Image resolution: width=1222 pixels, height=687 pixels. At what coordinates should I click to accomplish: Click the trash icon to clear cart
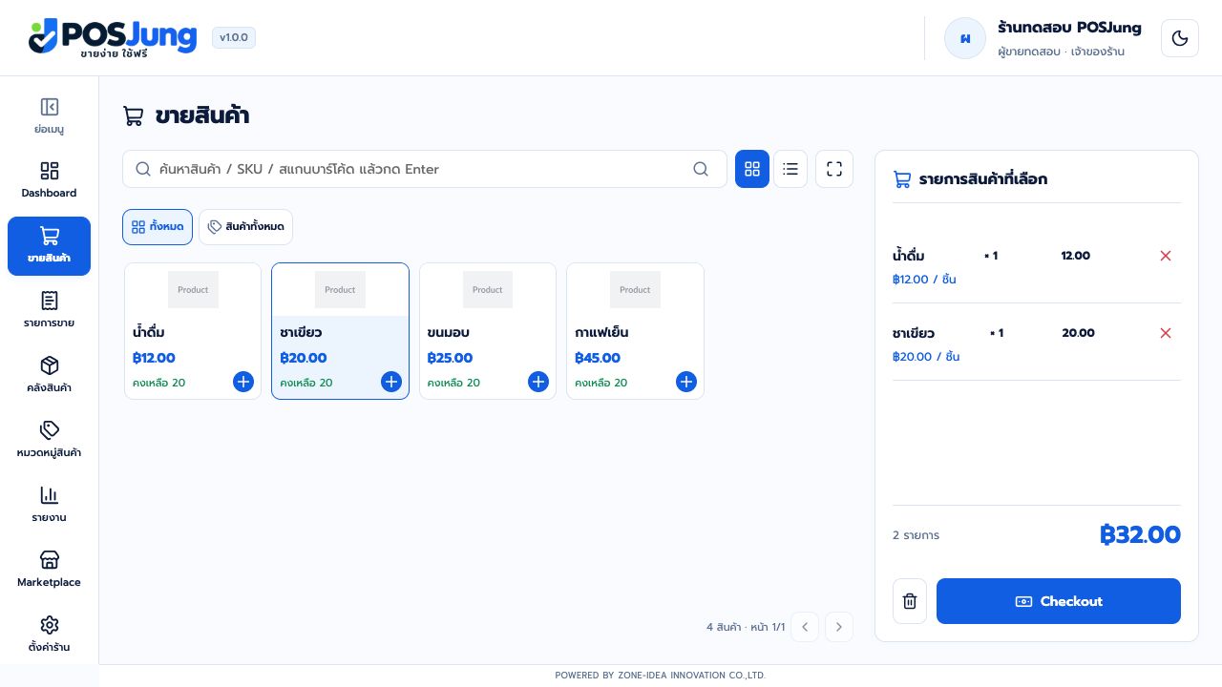[x=910, y=601]
